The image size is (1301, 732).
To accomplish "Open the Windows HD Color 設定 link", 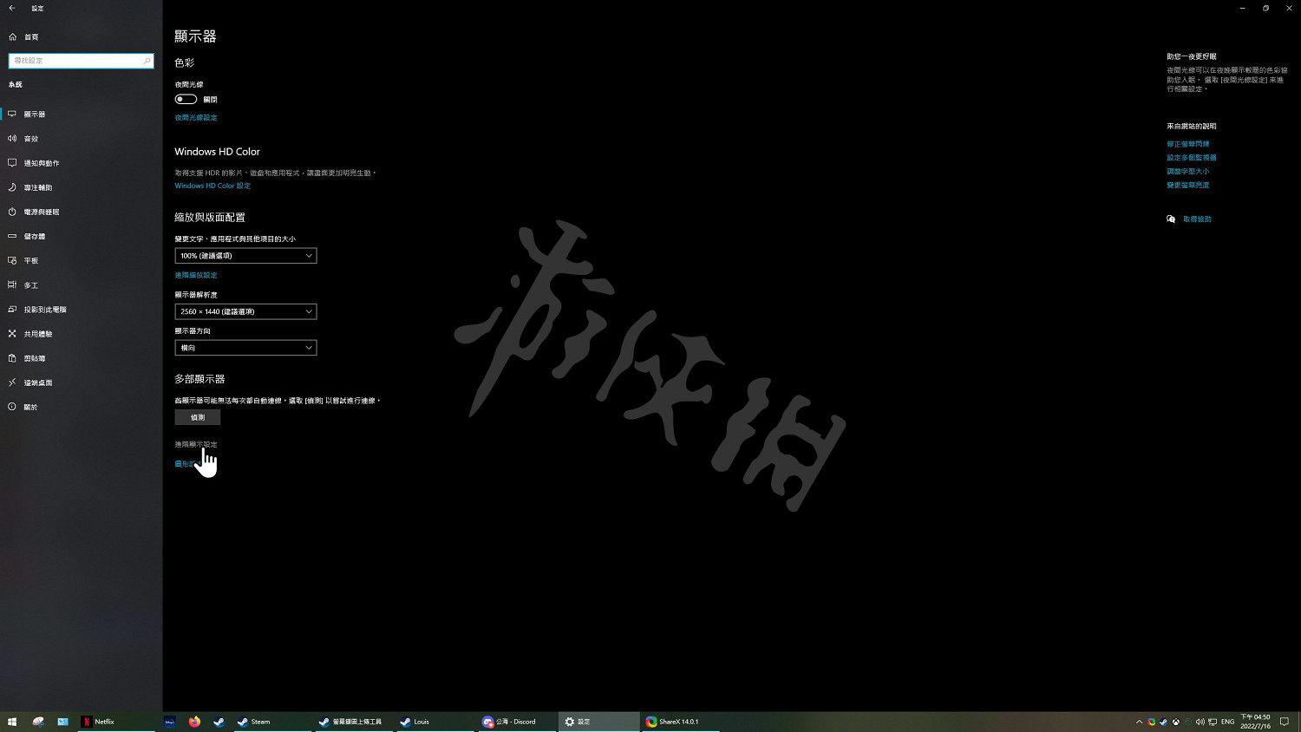I will (212, 186).
